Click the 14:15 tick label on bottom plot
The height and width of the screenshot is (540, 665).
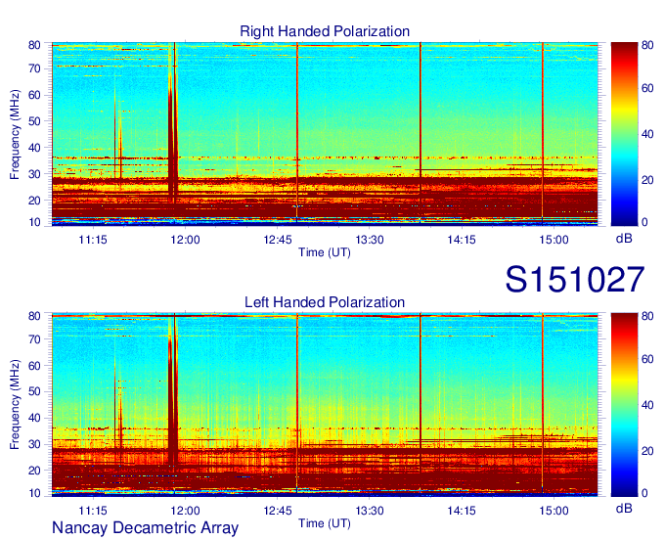[x=462, y=511]
